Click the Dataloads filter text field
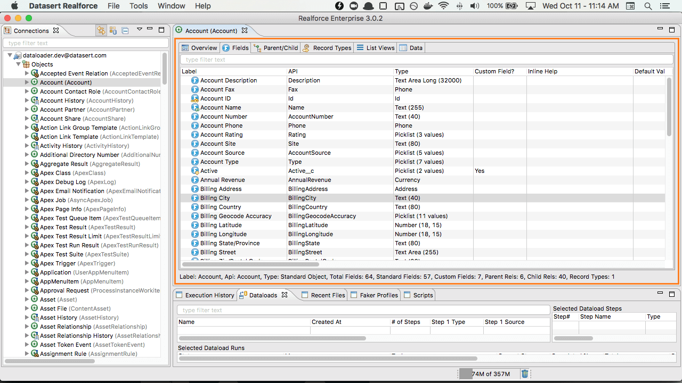The width and height of the screenshot is (682, 383). coord(363,310)
